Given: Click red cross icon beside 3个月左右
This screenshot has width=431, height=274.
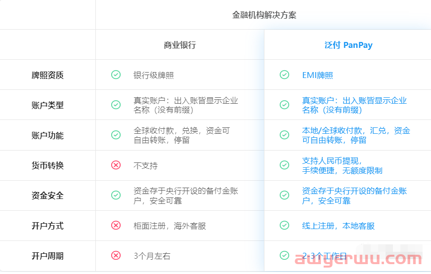Looking at the screenshot, I should point(116,255).
